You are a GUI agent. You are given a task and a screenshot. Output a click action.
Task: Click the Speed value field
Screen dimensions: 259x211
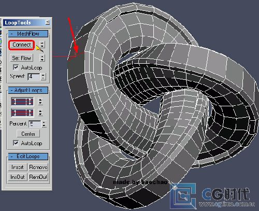tap(34, 77)
